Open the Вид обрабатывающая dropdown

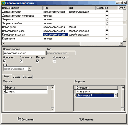click(x=29, y=69)
